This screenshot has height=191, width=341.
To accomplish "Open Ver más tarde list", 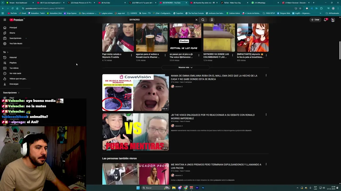I will pos(15,73).
